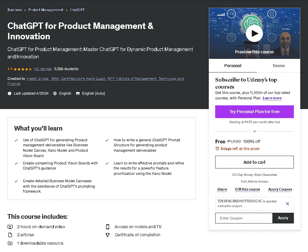This screenshot has height=252, width=308.
Task: Click the globe language icon
Action: pyautogui.click(x=55, y=94)
